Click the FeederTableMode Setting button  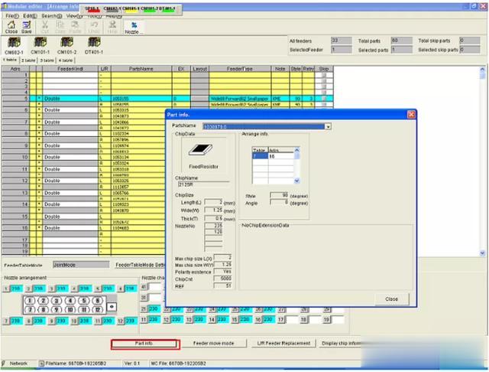click(139, 265)
